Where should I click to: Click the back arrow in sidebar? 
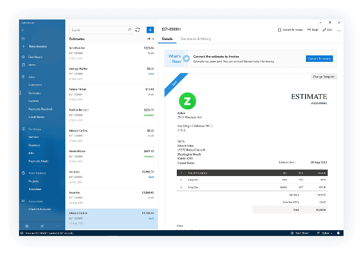pos(23,30)
